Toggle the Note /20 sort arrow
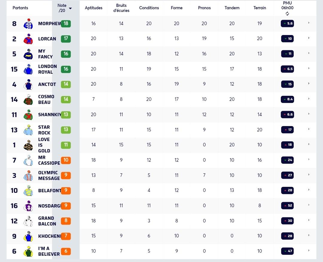The height and width of the screenshot is (262, 323). [x=70, y=8]
